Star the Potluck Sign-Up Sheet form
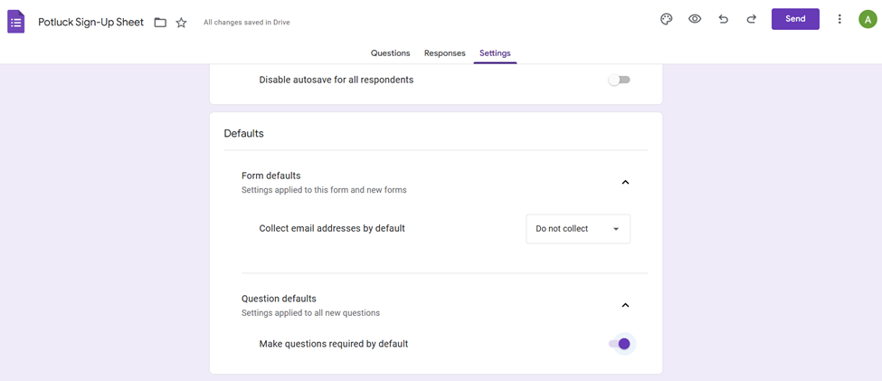This screenshot has height=381, width=882. pyautogui.click(x=181, y=23)
